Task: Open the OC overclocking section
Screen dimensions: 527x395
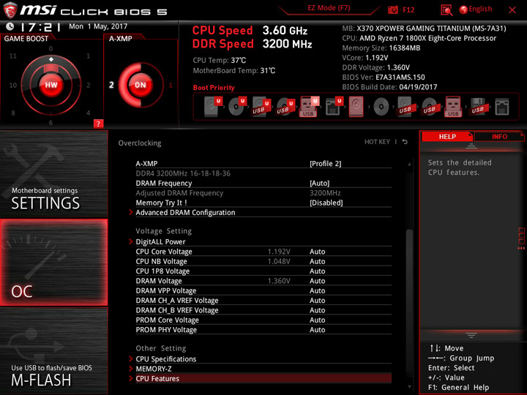Action: coord(53,263)
